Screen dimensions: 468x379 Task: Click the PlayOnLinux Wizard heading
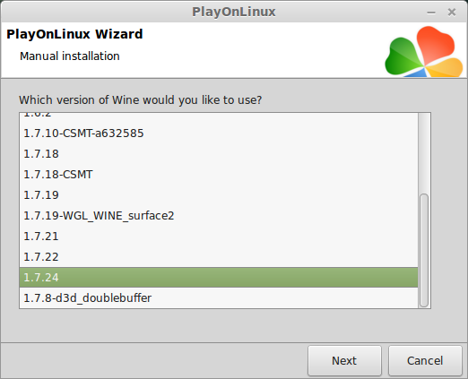[x=74, y=34]
